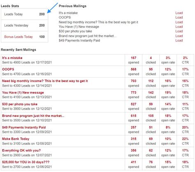The width and height of the screenshot is (195, 172).
Task: Load the "Need big monthly income" previous mailing
Action: 179,22
